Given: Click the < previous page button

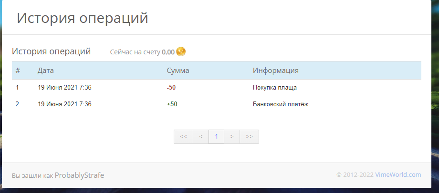Looking at the screenshot, I should pos(201,137).
